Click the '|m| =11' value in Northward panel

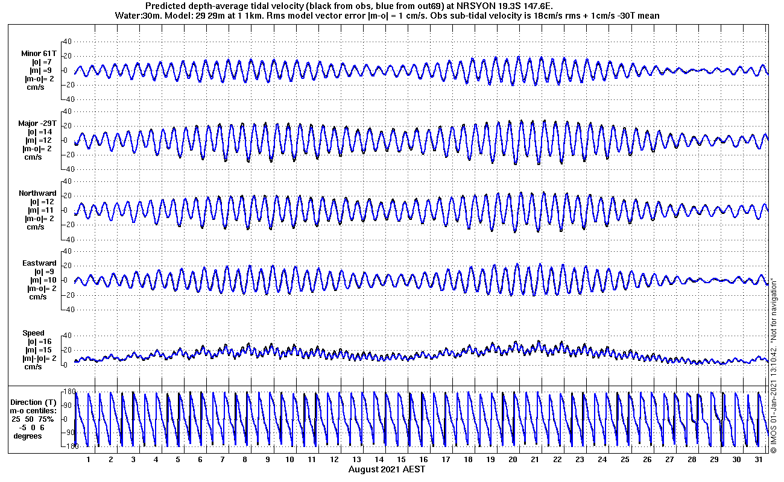42,210
